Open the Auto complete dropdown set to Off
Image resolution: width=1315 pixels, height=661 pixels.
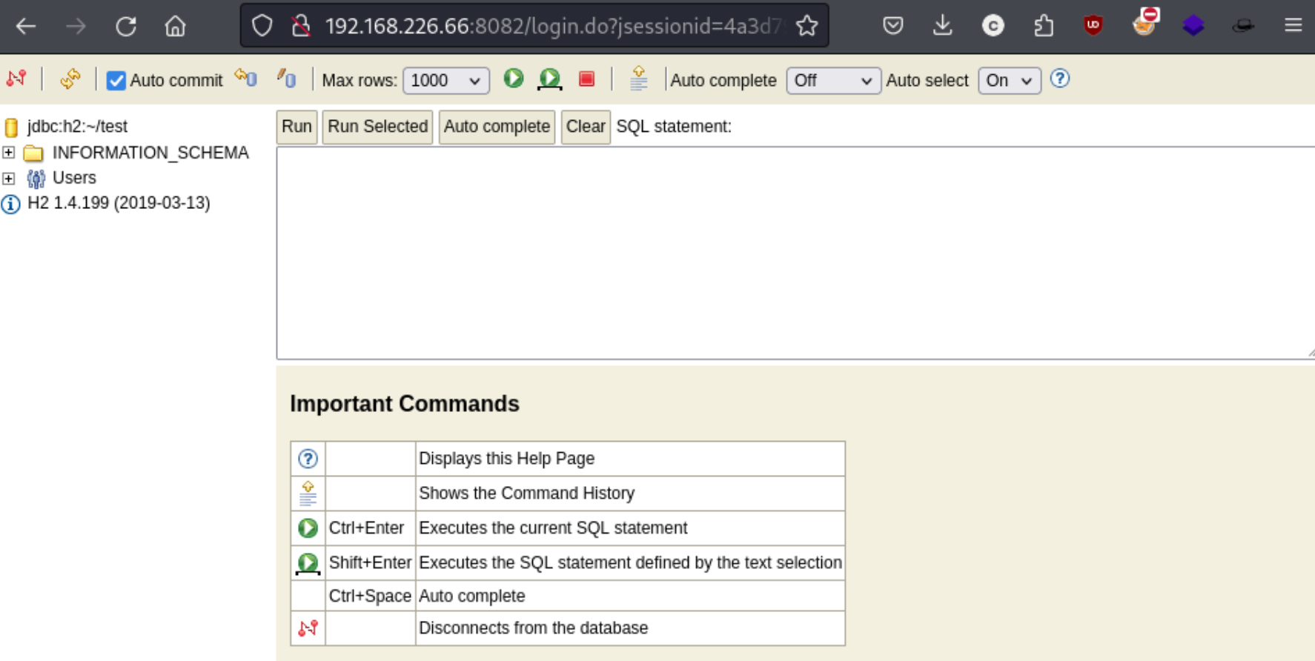(x=833, y=80)
